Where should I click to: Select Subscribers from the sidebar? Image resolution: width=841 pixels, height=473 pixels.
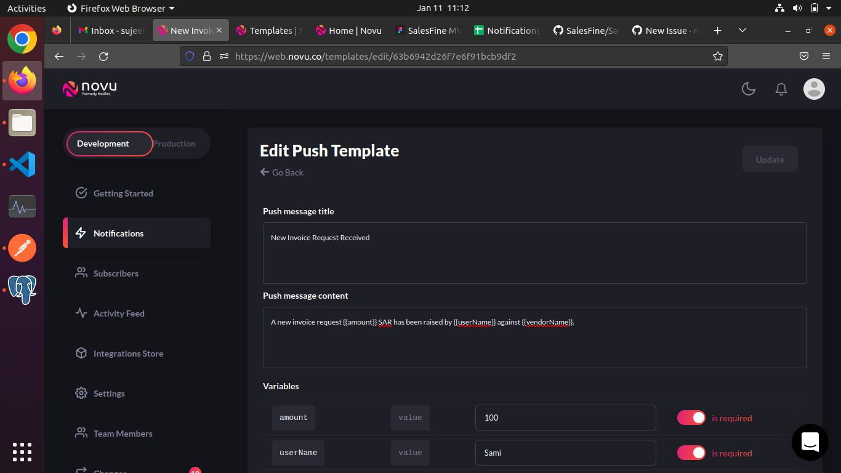click(115, 273)
